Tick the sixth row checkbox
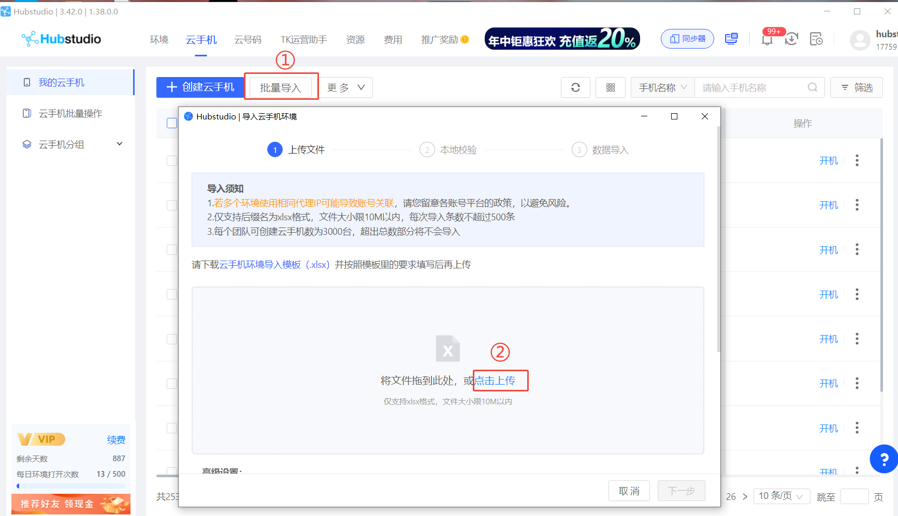 172,384
